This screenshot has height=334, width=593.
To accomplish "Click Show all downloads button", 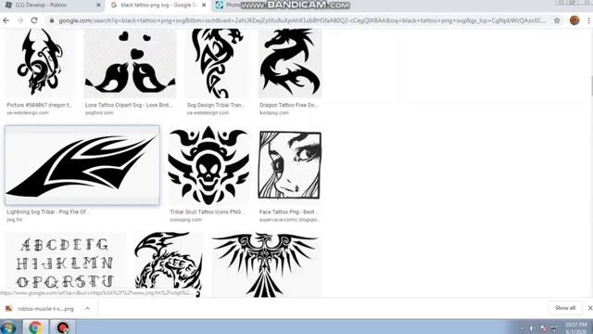I will pos(565,308).
